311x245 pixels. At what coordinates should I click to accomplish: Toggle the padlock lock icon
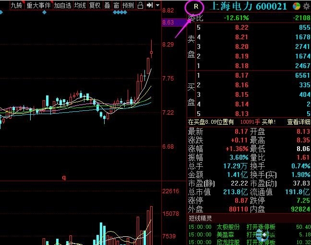[141, 5]
